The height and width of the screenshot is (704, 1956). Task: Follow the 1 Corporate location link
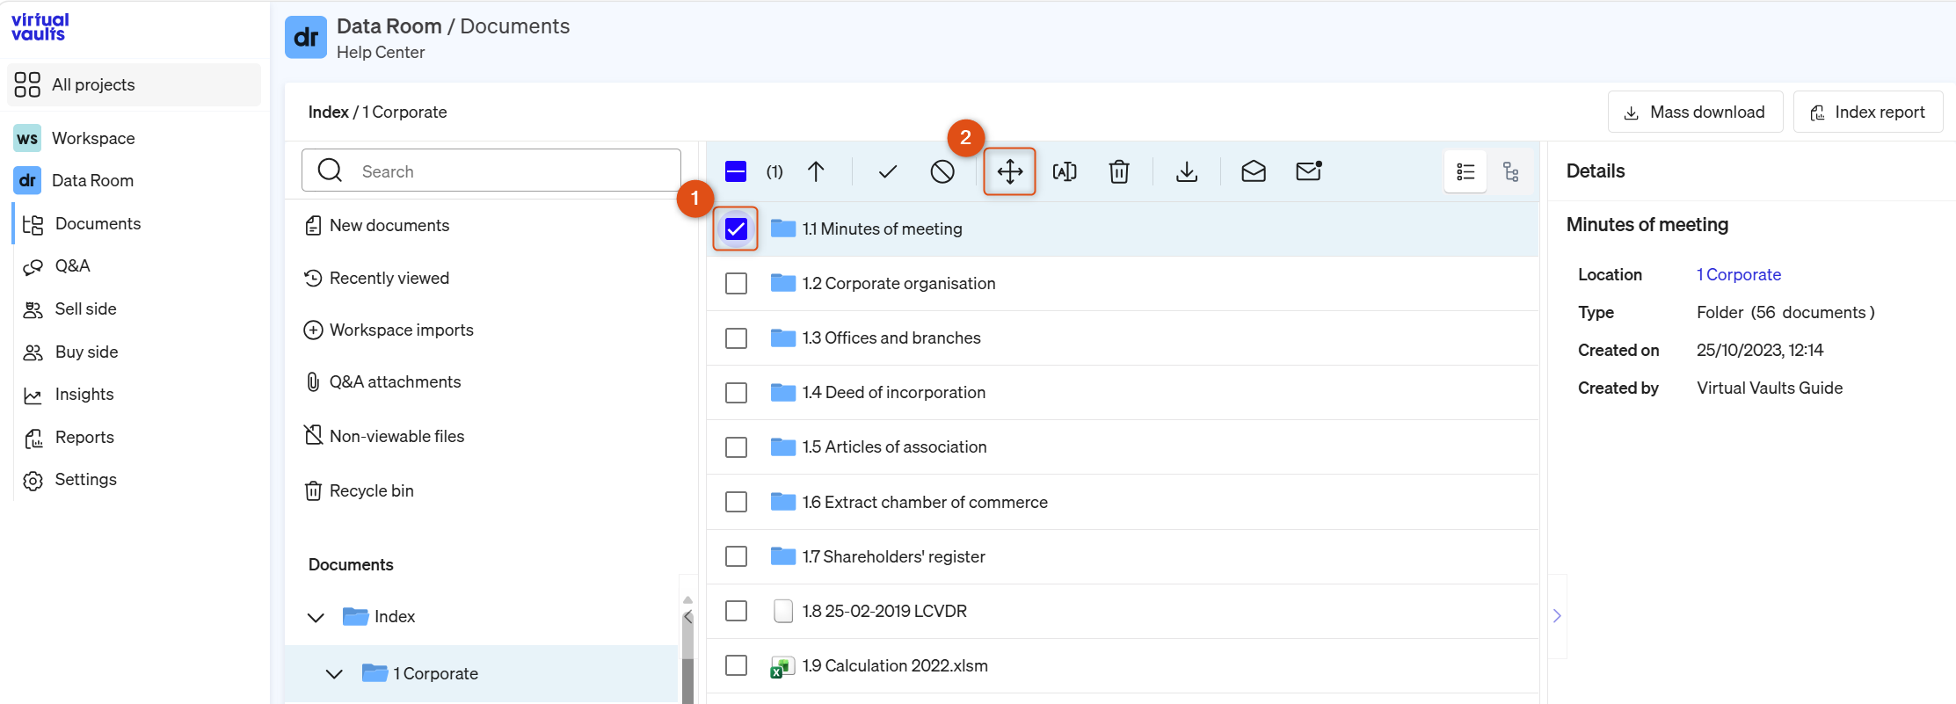tap(1739, 274)
